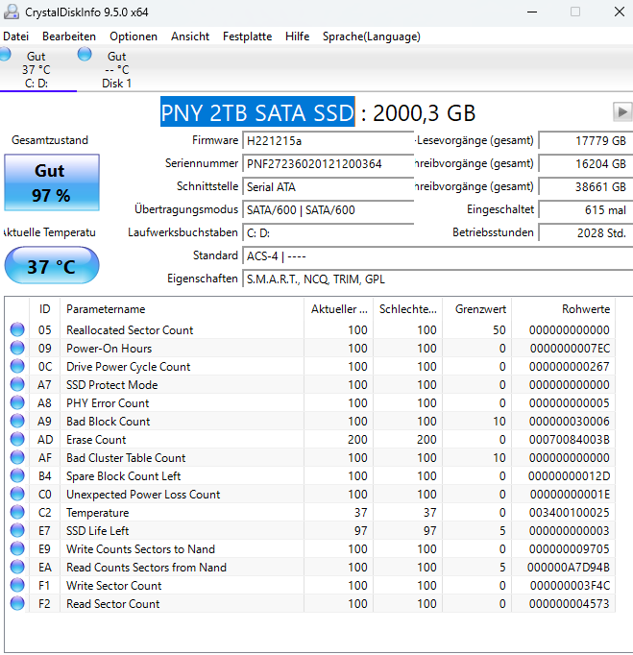Click the Eigenschaften field S.M.A.R.T., NCQ, TRIM, GPL
633x655 pixels.
pos(437,279)
